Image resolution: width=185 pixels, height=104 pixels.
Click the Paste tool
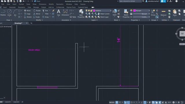[175, 13]
